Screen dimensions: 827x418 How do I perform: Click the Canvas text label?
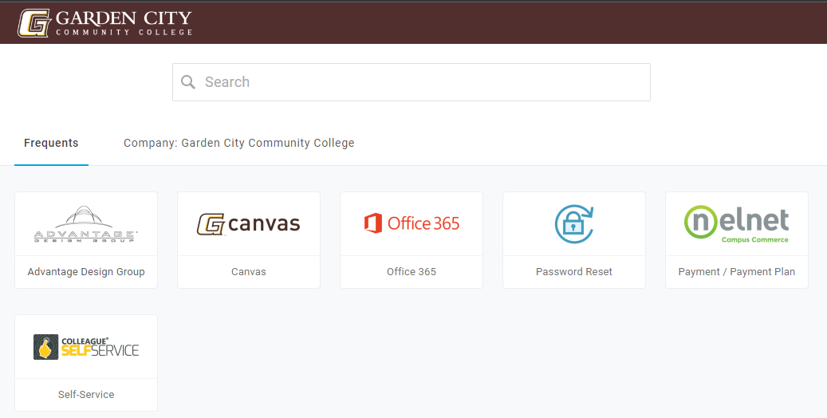pos(248,272)
